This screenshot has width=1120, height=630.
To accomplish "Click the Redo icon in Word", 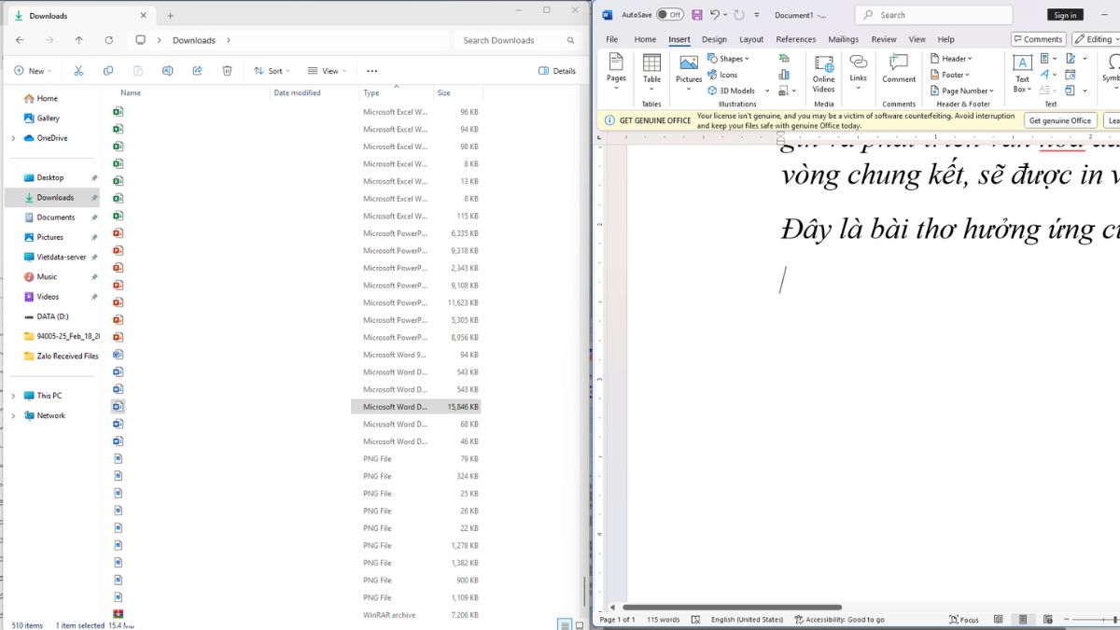I will click(739, 15).
